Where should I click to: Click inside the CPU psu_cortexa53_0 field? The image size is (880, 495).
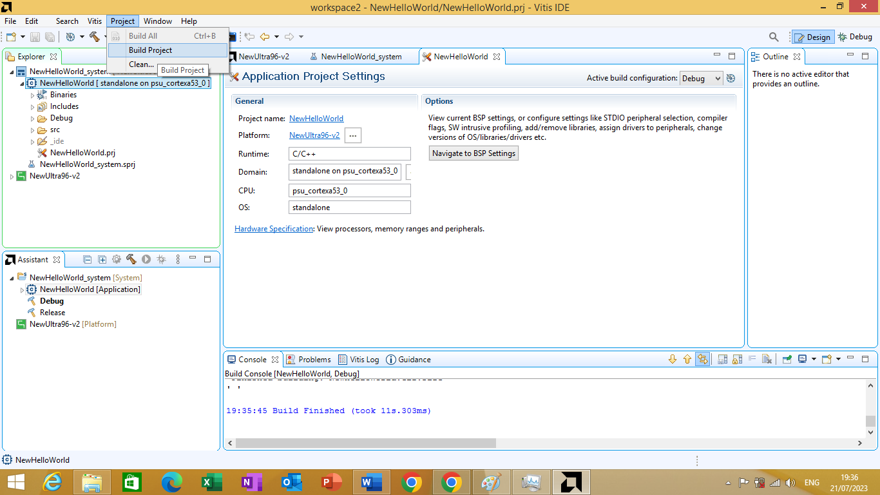tap(350, 191)
